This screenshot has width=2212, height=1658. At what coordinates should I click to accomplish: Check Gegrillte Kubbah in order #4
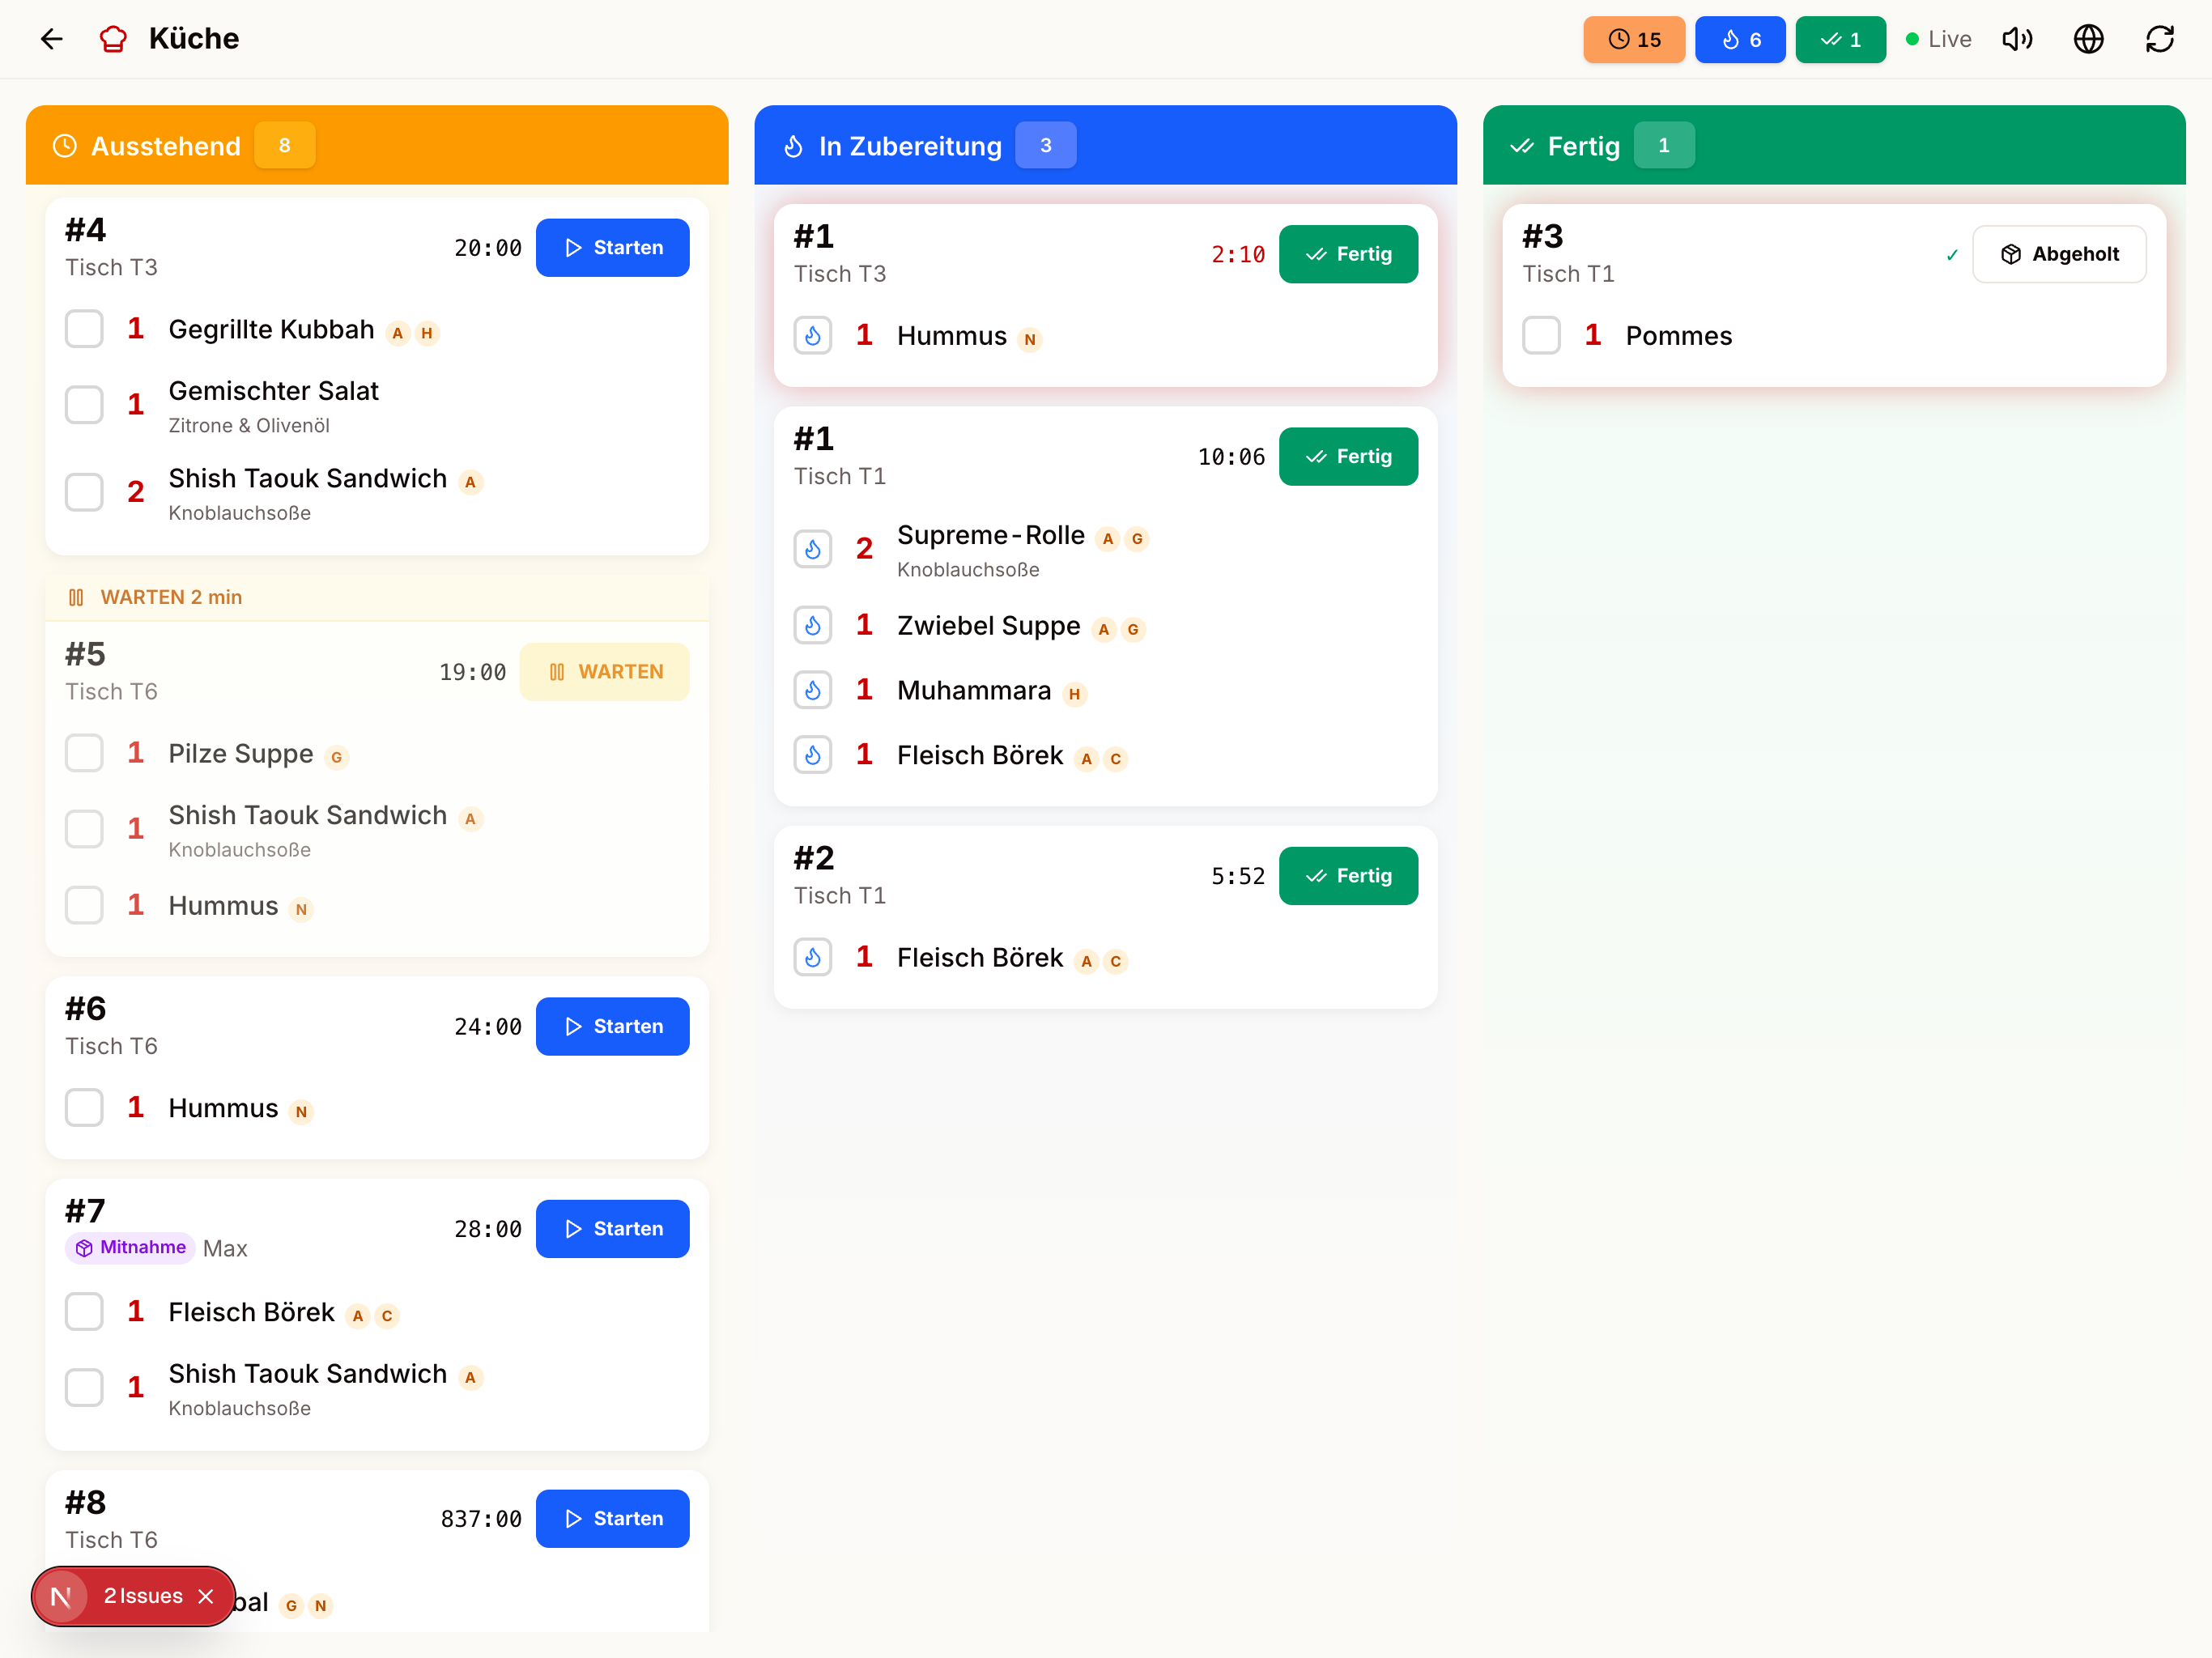pos(84,329)
